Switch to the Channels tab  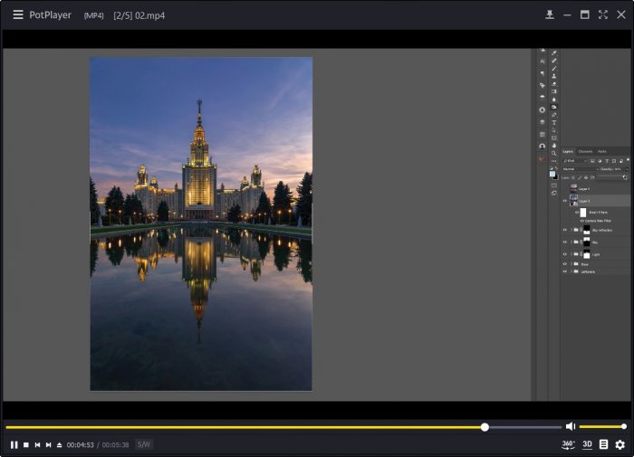(x=585, y=151)
